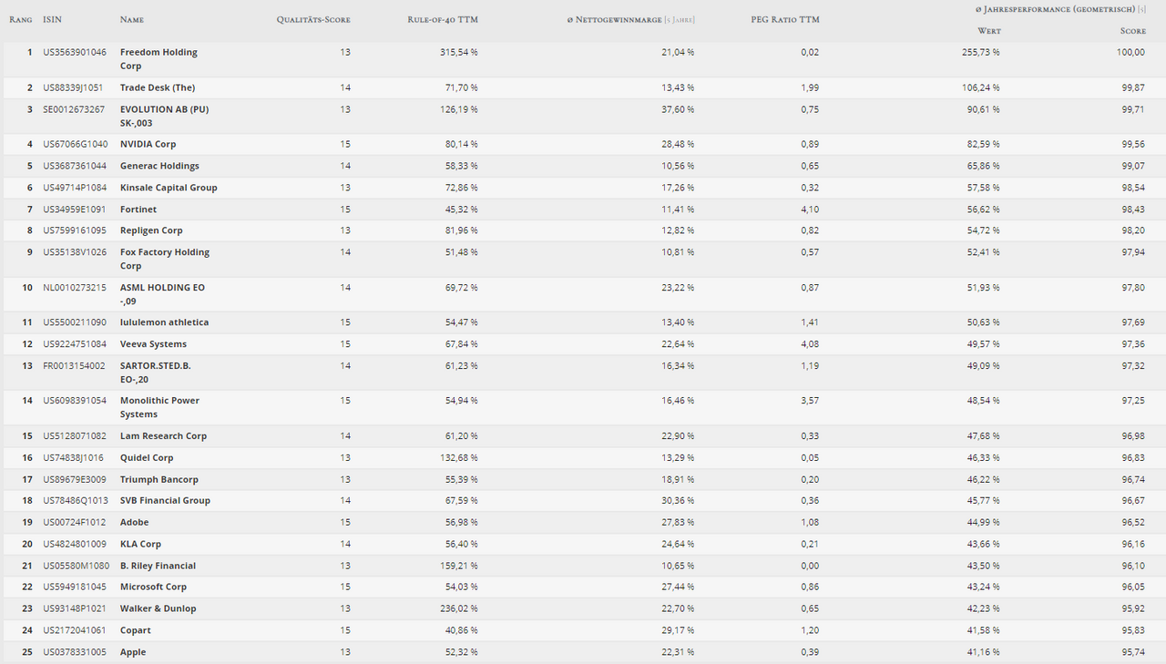Sort by Qualitäts-Score column header
The width and height of the screenshot is (1166, 664).
[x=313, y=19]
